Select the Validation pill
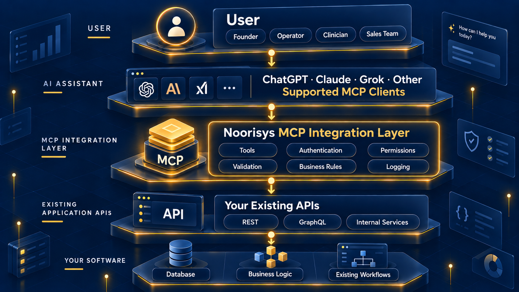Image resolution: width=519 pixels, height=292 pixels. coord(247,166)
